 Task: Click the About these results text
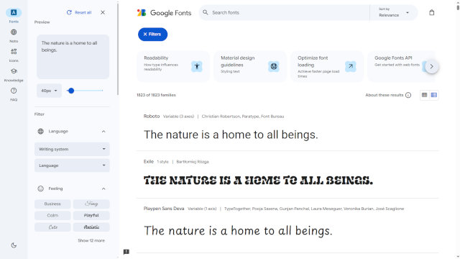click(x=385, y=95)
